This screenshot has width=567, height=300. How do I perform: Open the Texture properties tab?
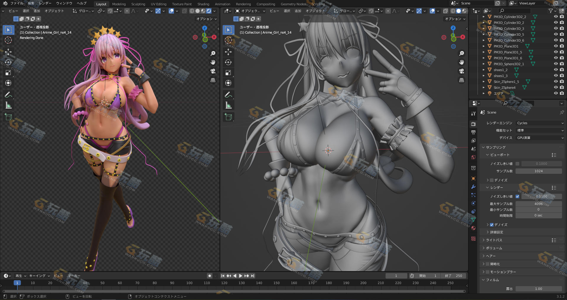[473, 239]
